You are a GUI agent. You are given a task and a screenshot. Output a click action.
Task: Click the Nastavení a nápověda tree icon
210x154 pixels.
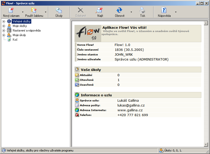[x=9, y=30]
